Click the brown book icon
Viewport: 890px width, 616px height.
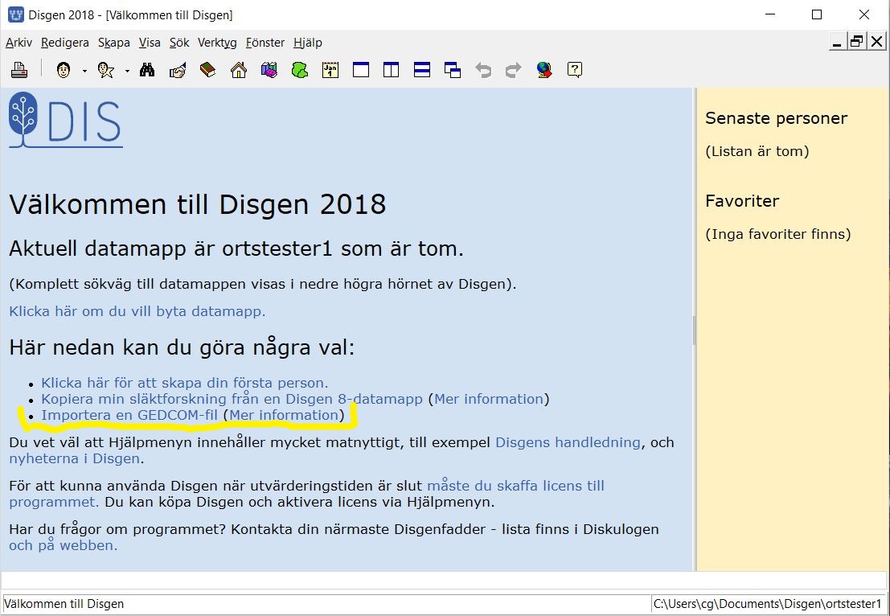coord(207,70)
